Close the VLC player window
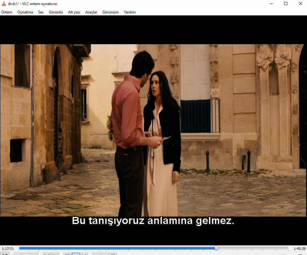 [x=300, y=4]
